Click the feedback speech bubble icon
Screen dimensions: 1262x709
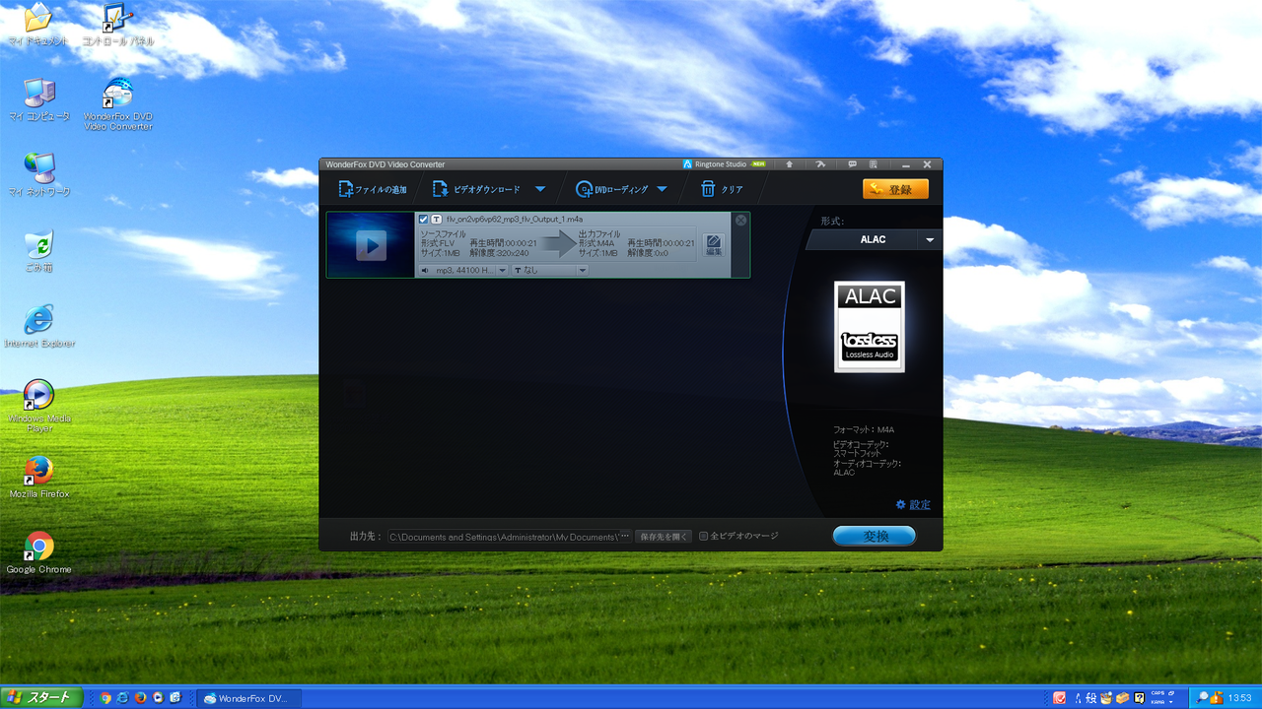(852, 163)
